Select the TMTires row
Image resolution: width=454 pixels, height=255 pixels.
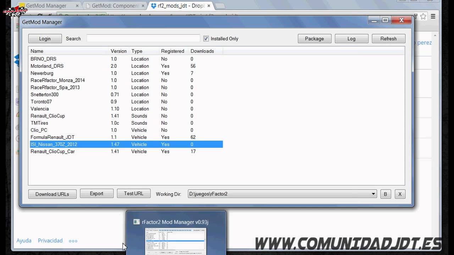126,123
